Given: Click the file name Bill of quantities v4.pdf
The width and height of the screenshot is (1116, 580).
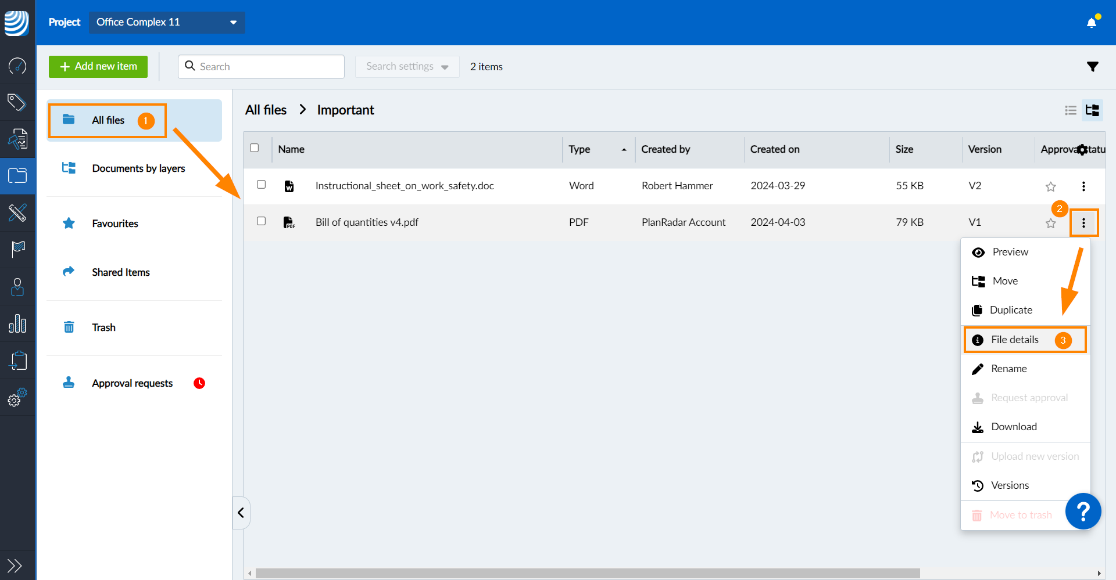Looking at the screenshot, I should click(367, 222).
